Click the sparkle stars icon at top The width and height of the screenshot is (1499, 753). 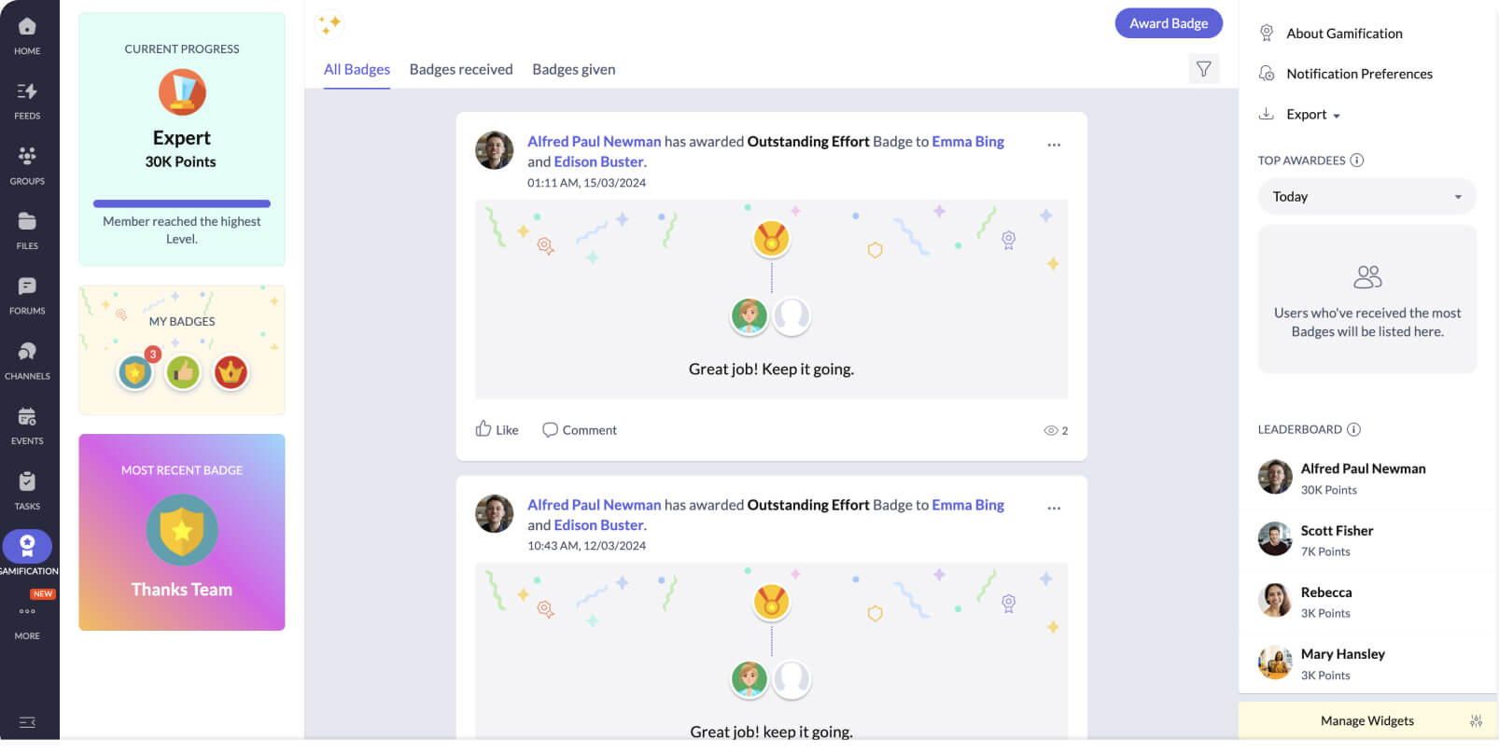(329, 23)
